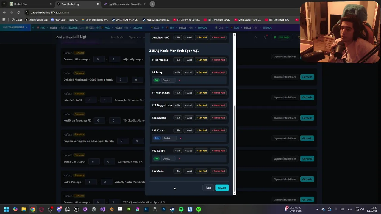The image size is (381, 214).
Task: Click the address bar URL field
Action: tap(161, 12)
